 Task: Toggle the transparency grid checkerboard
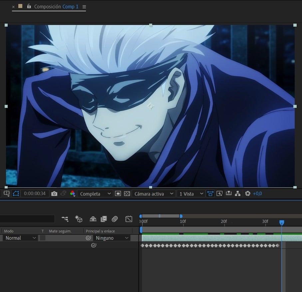point(127,193)
